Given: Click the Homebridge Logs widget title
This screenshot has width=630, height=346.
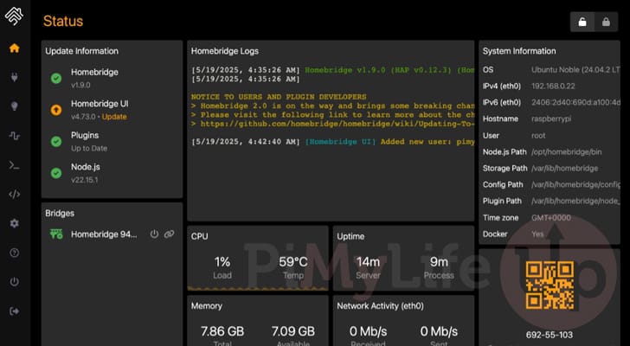Looking at the screenshot, I should 225,51.
